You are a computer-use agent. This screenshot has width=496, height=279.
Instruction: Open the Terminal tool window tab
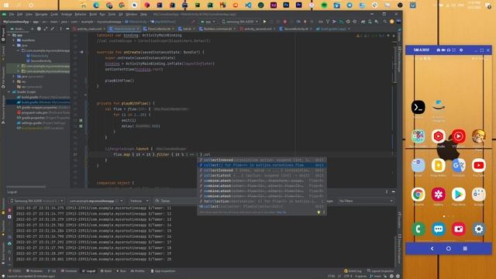click(x=69, y=271)
